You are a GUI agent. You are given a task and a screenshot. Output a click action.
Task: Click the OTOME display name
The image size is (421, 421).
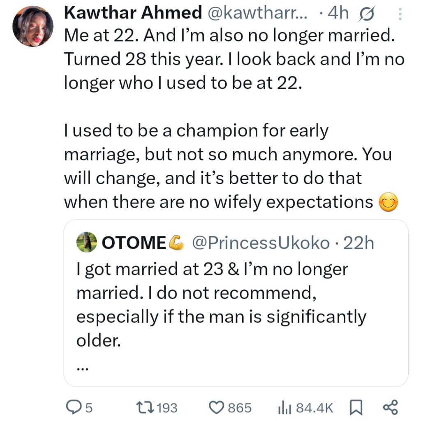coord(134,243)
